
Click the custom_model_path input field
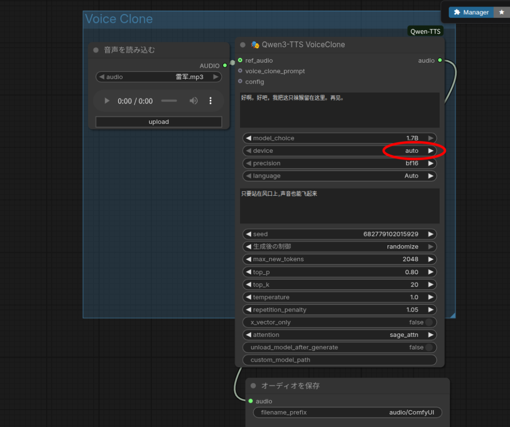pos(339,360)
